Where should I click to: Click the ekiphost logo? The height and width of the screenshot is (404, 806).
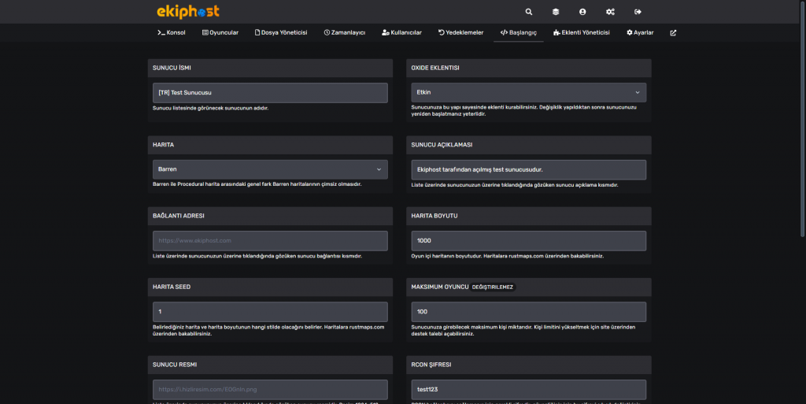coord(188,12)
